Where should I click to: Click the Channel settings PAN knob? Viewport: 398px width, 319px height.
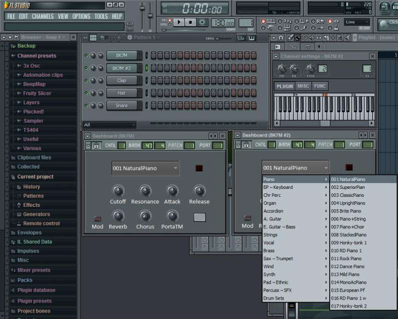point(281,69)
